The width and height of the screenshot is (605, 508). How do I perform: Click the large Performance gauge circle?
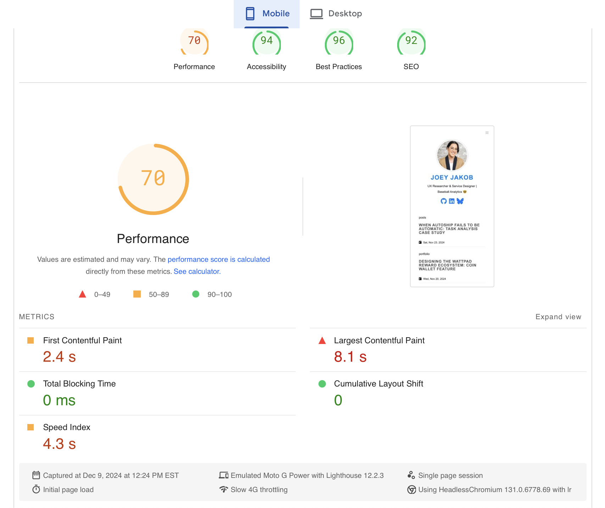click(x=153, y=179)
